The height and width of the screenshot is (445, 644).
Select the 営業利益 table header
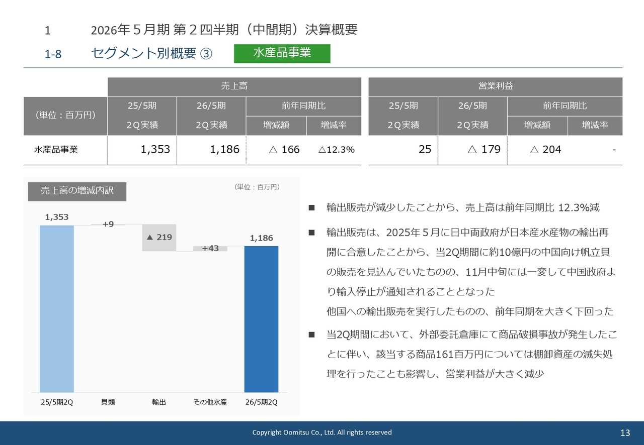point(495,86)
